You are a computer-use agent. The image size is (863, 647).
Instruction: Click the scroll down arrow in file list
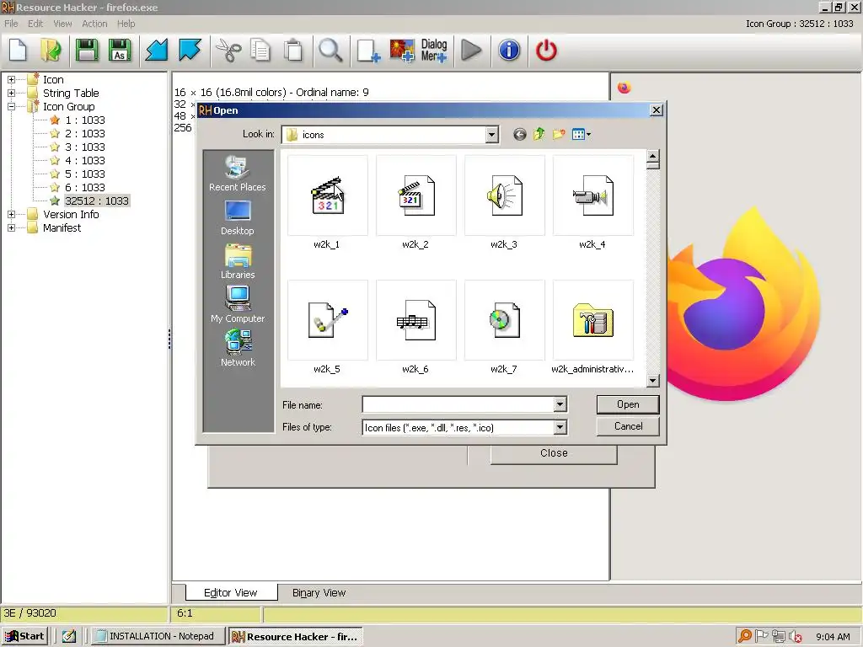pos(653,380)
